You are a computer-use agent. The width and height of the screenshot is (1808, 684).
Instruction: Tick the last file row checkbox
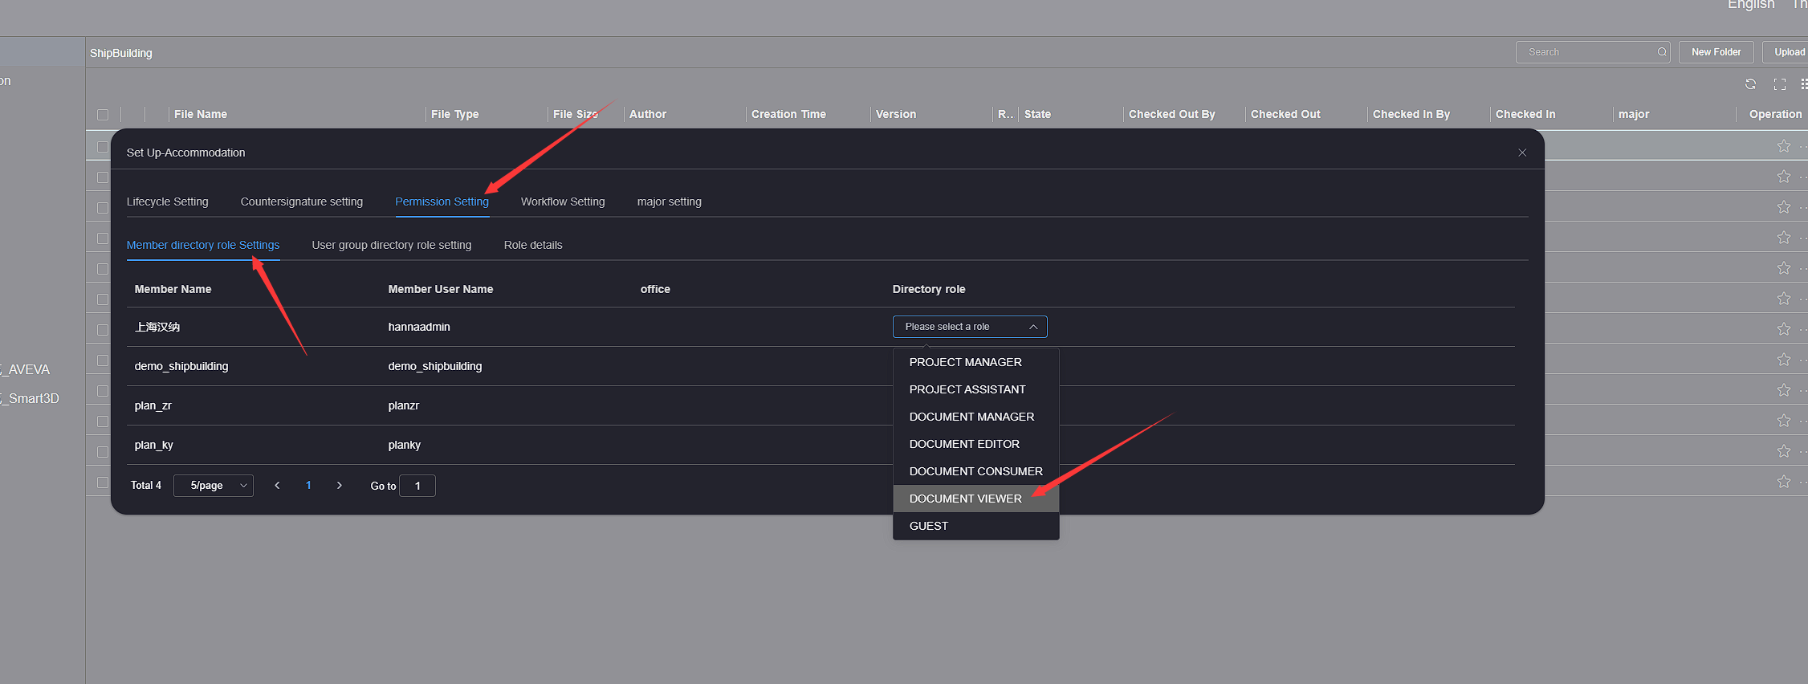tap(103, 482)
